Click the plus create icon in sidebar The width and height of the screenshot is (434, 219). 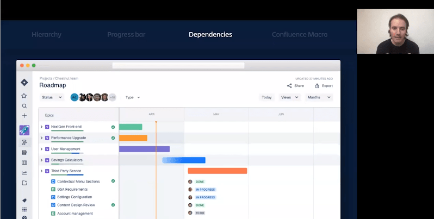pyautogui.click(x=24, y=116)
